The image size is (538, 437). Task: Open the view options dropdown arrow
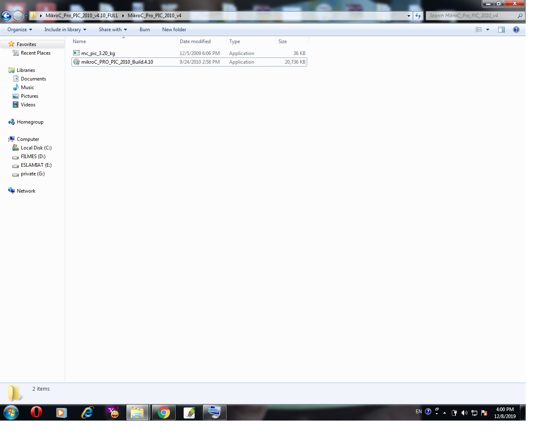point(487,30)
